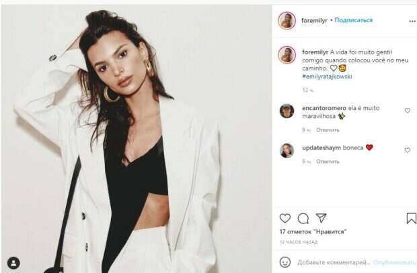Share the post via paper plane icon
This screenshot has width=417, height=273.
(x=321, y=218)
